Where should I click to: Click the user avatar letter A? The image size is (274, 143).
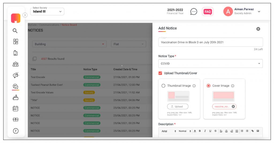point(228,12)
